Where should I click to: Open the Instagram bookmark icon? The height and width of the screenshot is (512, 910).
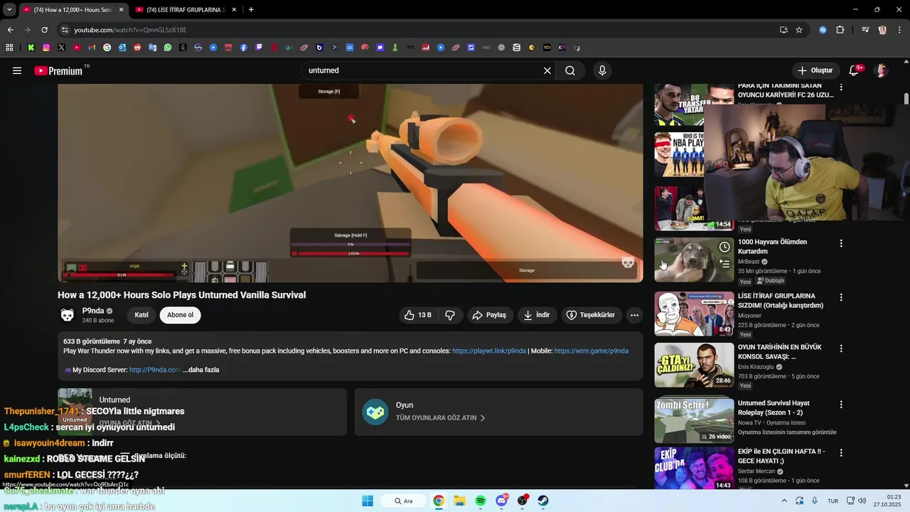(46, 48)
